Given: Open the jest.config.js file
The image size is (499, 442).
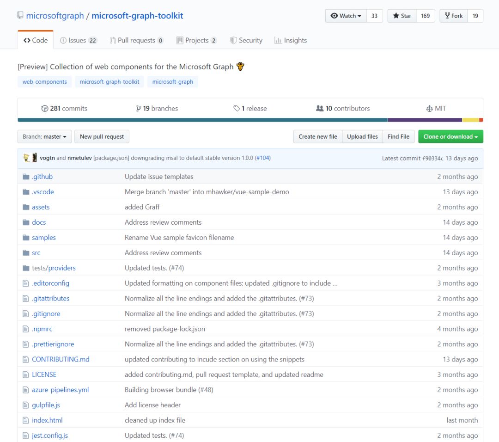Looking at the screenshot, I should click(50, 436).
